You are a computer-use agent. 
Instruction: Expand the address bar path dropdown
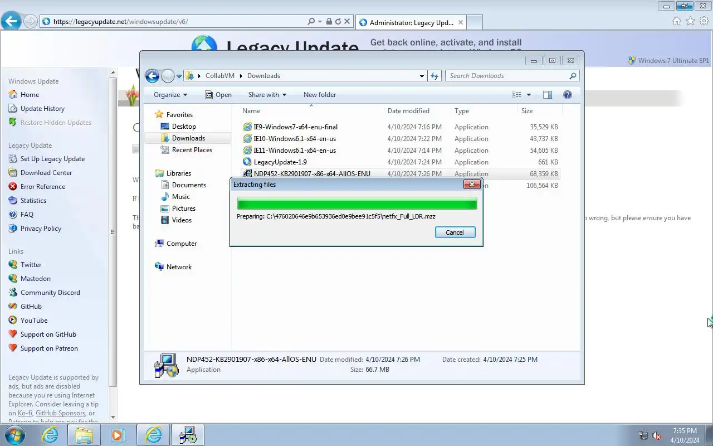coord(422,76)
